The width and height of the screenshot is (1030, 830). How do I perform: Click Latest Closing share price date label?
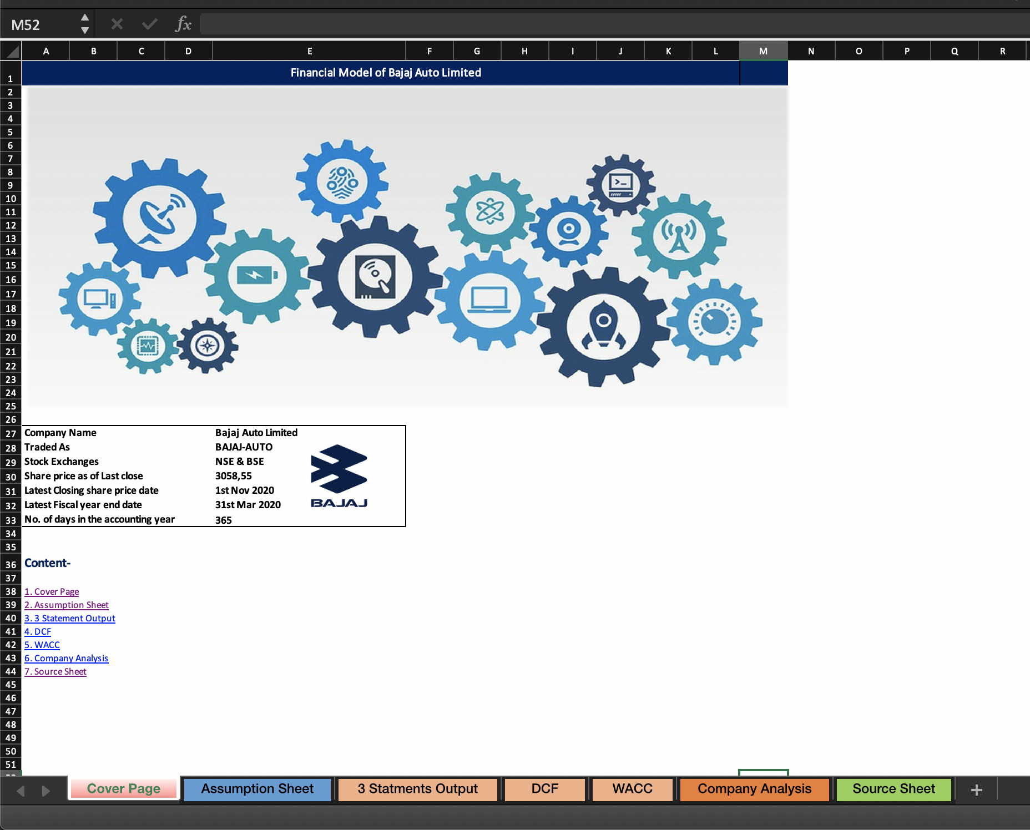[92, 490]
